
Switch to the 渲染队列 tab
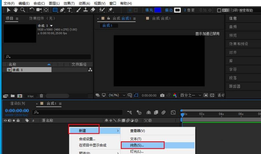click(x=18, y=103)
